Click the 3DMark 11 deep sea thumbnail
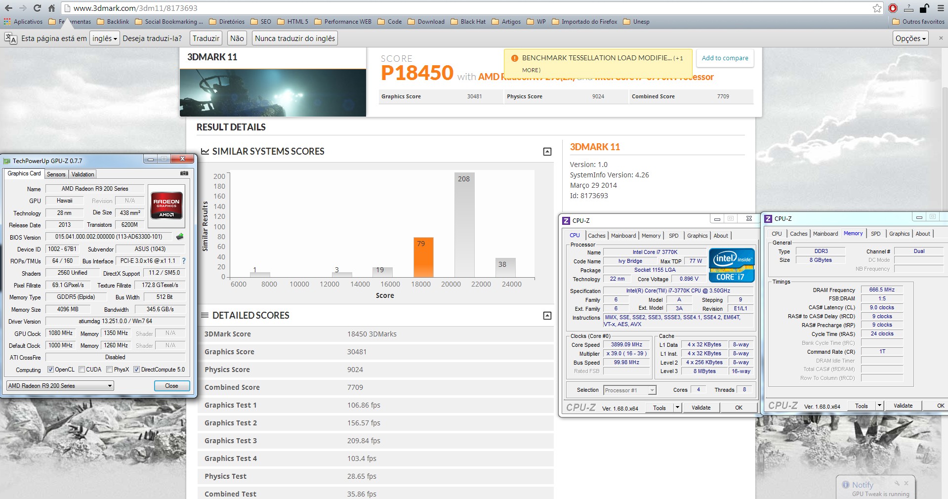The image size is (948, 499). pyautogui.click(x=273, y=92)
